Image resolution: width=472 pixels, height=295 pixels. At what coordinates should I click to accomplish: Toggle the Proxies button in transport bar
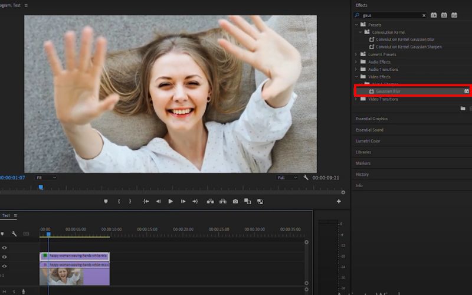260,202
